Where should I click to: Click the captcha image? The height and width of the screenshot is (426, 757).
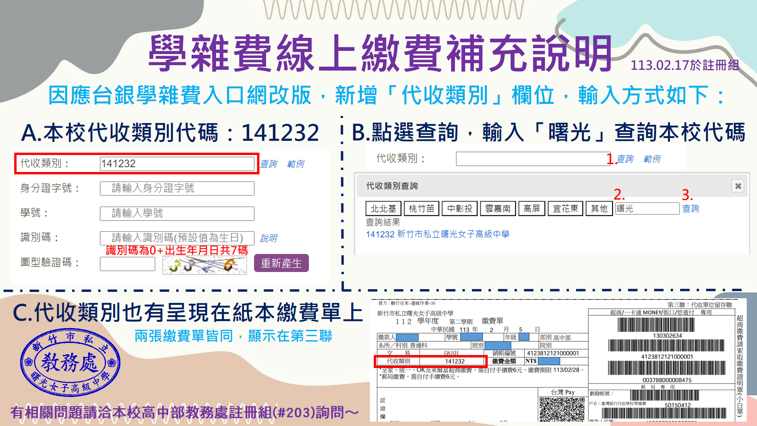click(x=205, y=265)
